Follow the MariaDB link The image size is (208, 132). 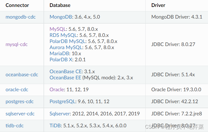(59, 54)
